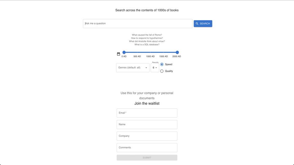294x165 pixels.
Task: Click the 0 AD slider handle
Action: 124,53
